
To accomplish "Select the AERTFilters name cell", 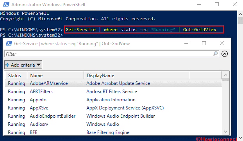I will click(41, 92).
